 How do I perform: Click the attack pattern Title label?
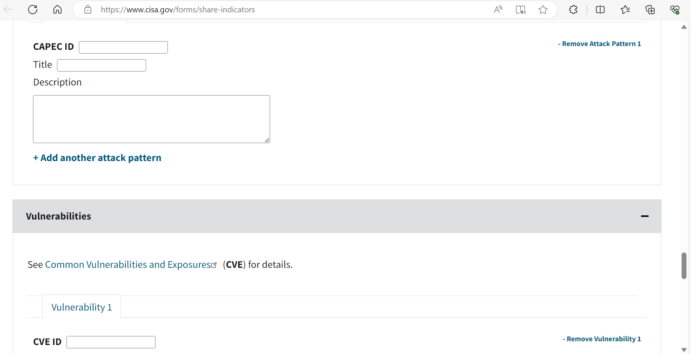[42, 65]
